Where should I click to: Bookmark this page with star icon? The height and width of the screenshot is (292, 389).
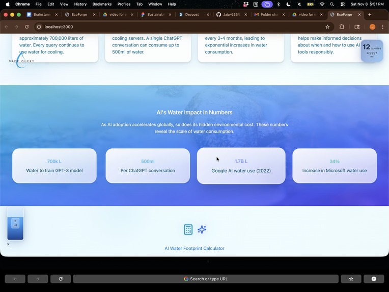tap(327, 27)
